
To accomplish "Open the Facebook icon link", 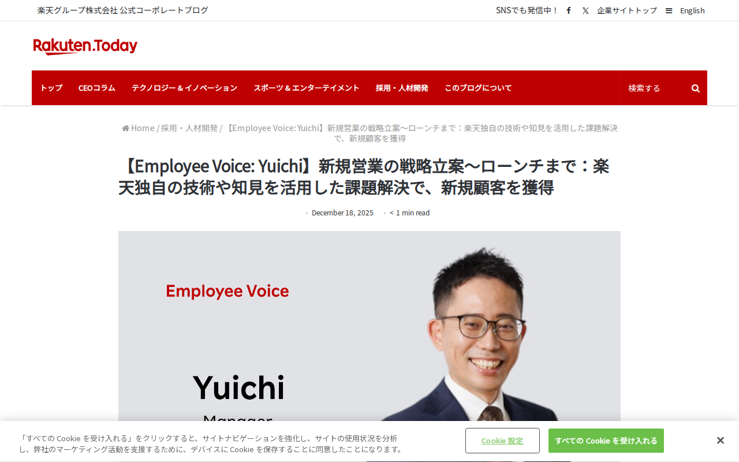I will tap(569, 10).
